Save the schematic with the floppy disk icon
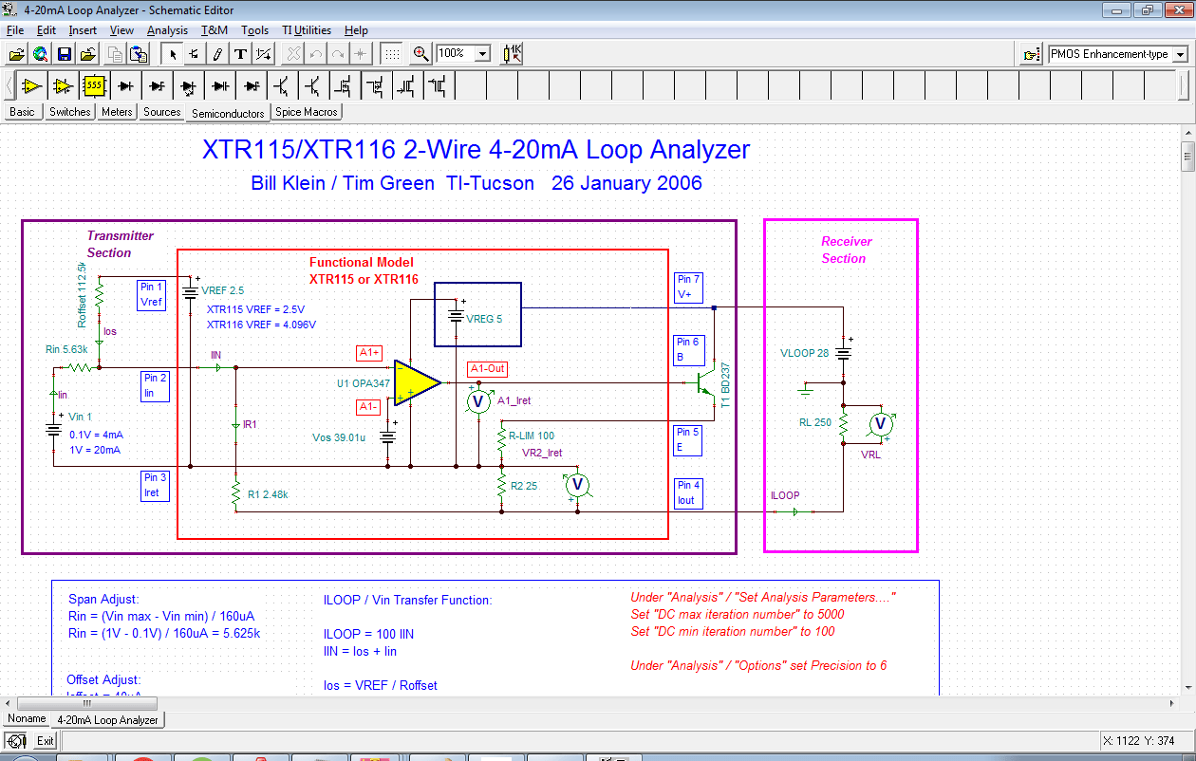 (x=65, y=54)
